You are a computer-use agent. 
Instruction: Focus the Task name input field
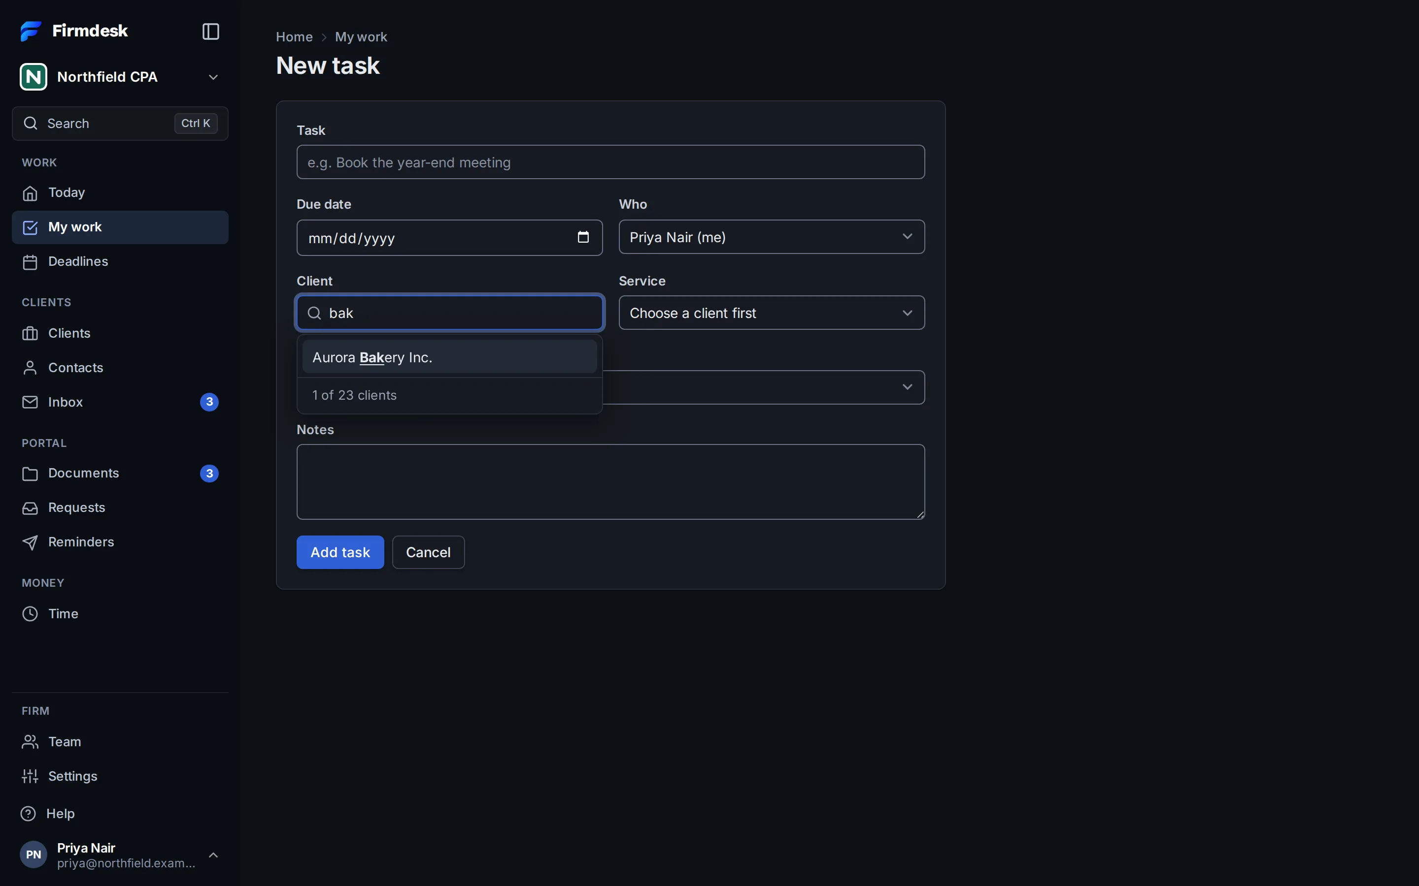pyautogui.click(x=610, y=162)
